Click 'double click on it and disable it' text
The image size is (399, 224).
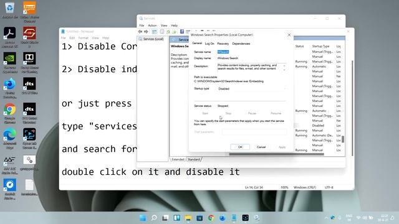151,172
